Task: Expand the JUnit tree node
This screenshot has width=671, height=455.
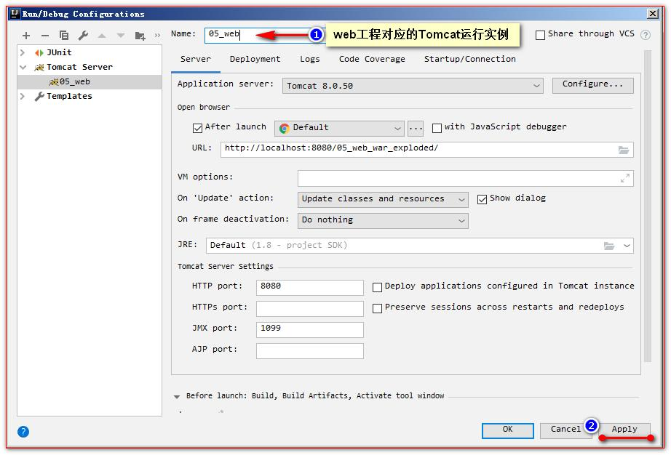Action: (23, 52)
